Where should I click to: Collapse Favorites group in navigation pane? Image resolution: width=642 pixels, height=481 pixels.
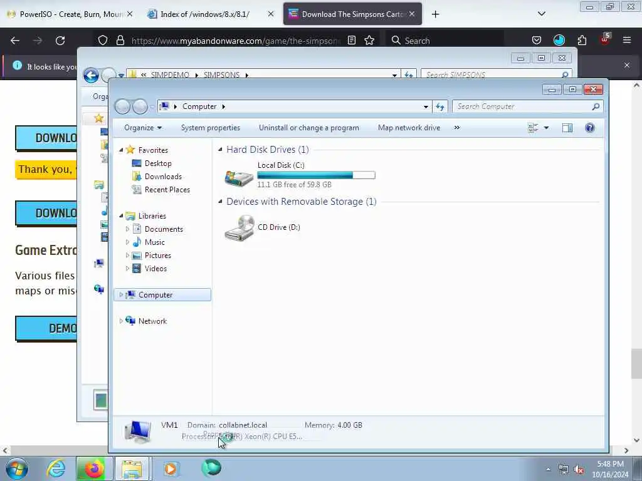121,150
